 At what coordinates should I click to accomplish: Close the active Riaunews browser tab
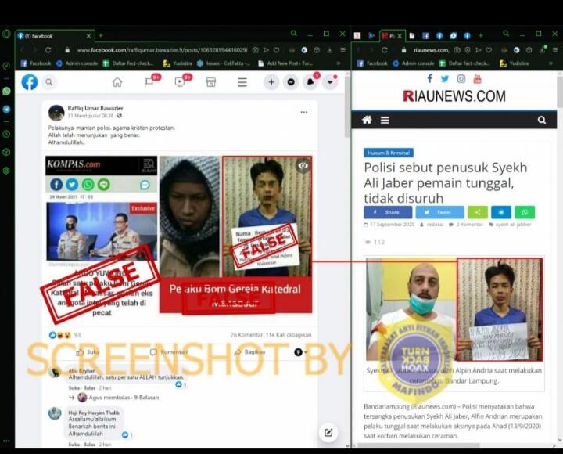click(x=400, y=35)
